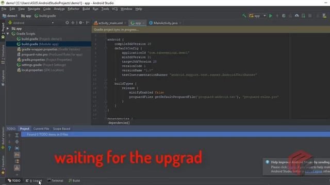330x185 pixels.
Task: Click the previous TODO up arrow
Action: click(x=9, y=136)
